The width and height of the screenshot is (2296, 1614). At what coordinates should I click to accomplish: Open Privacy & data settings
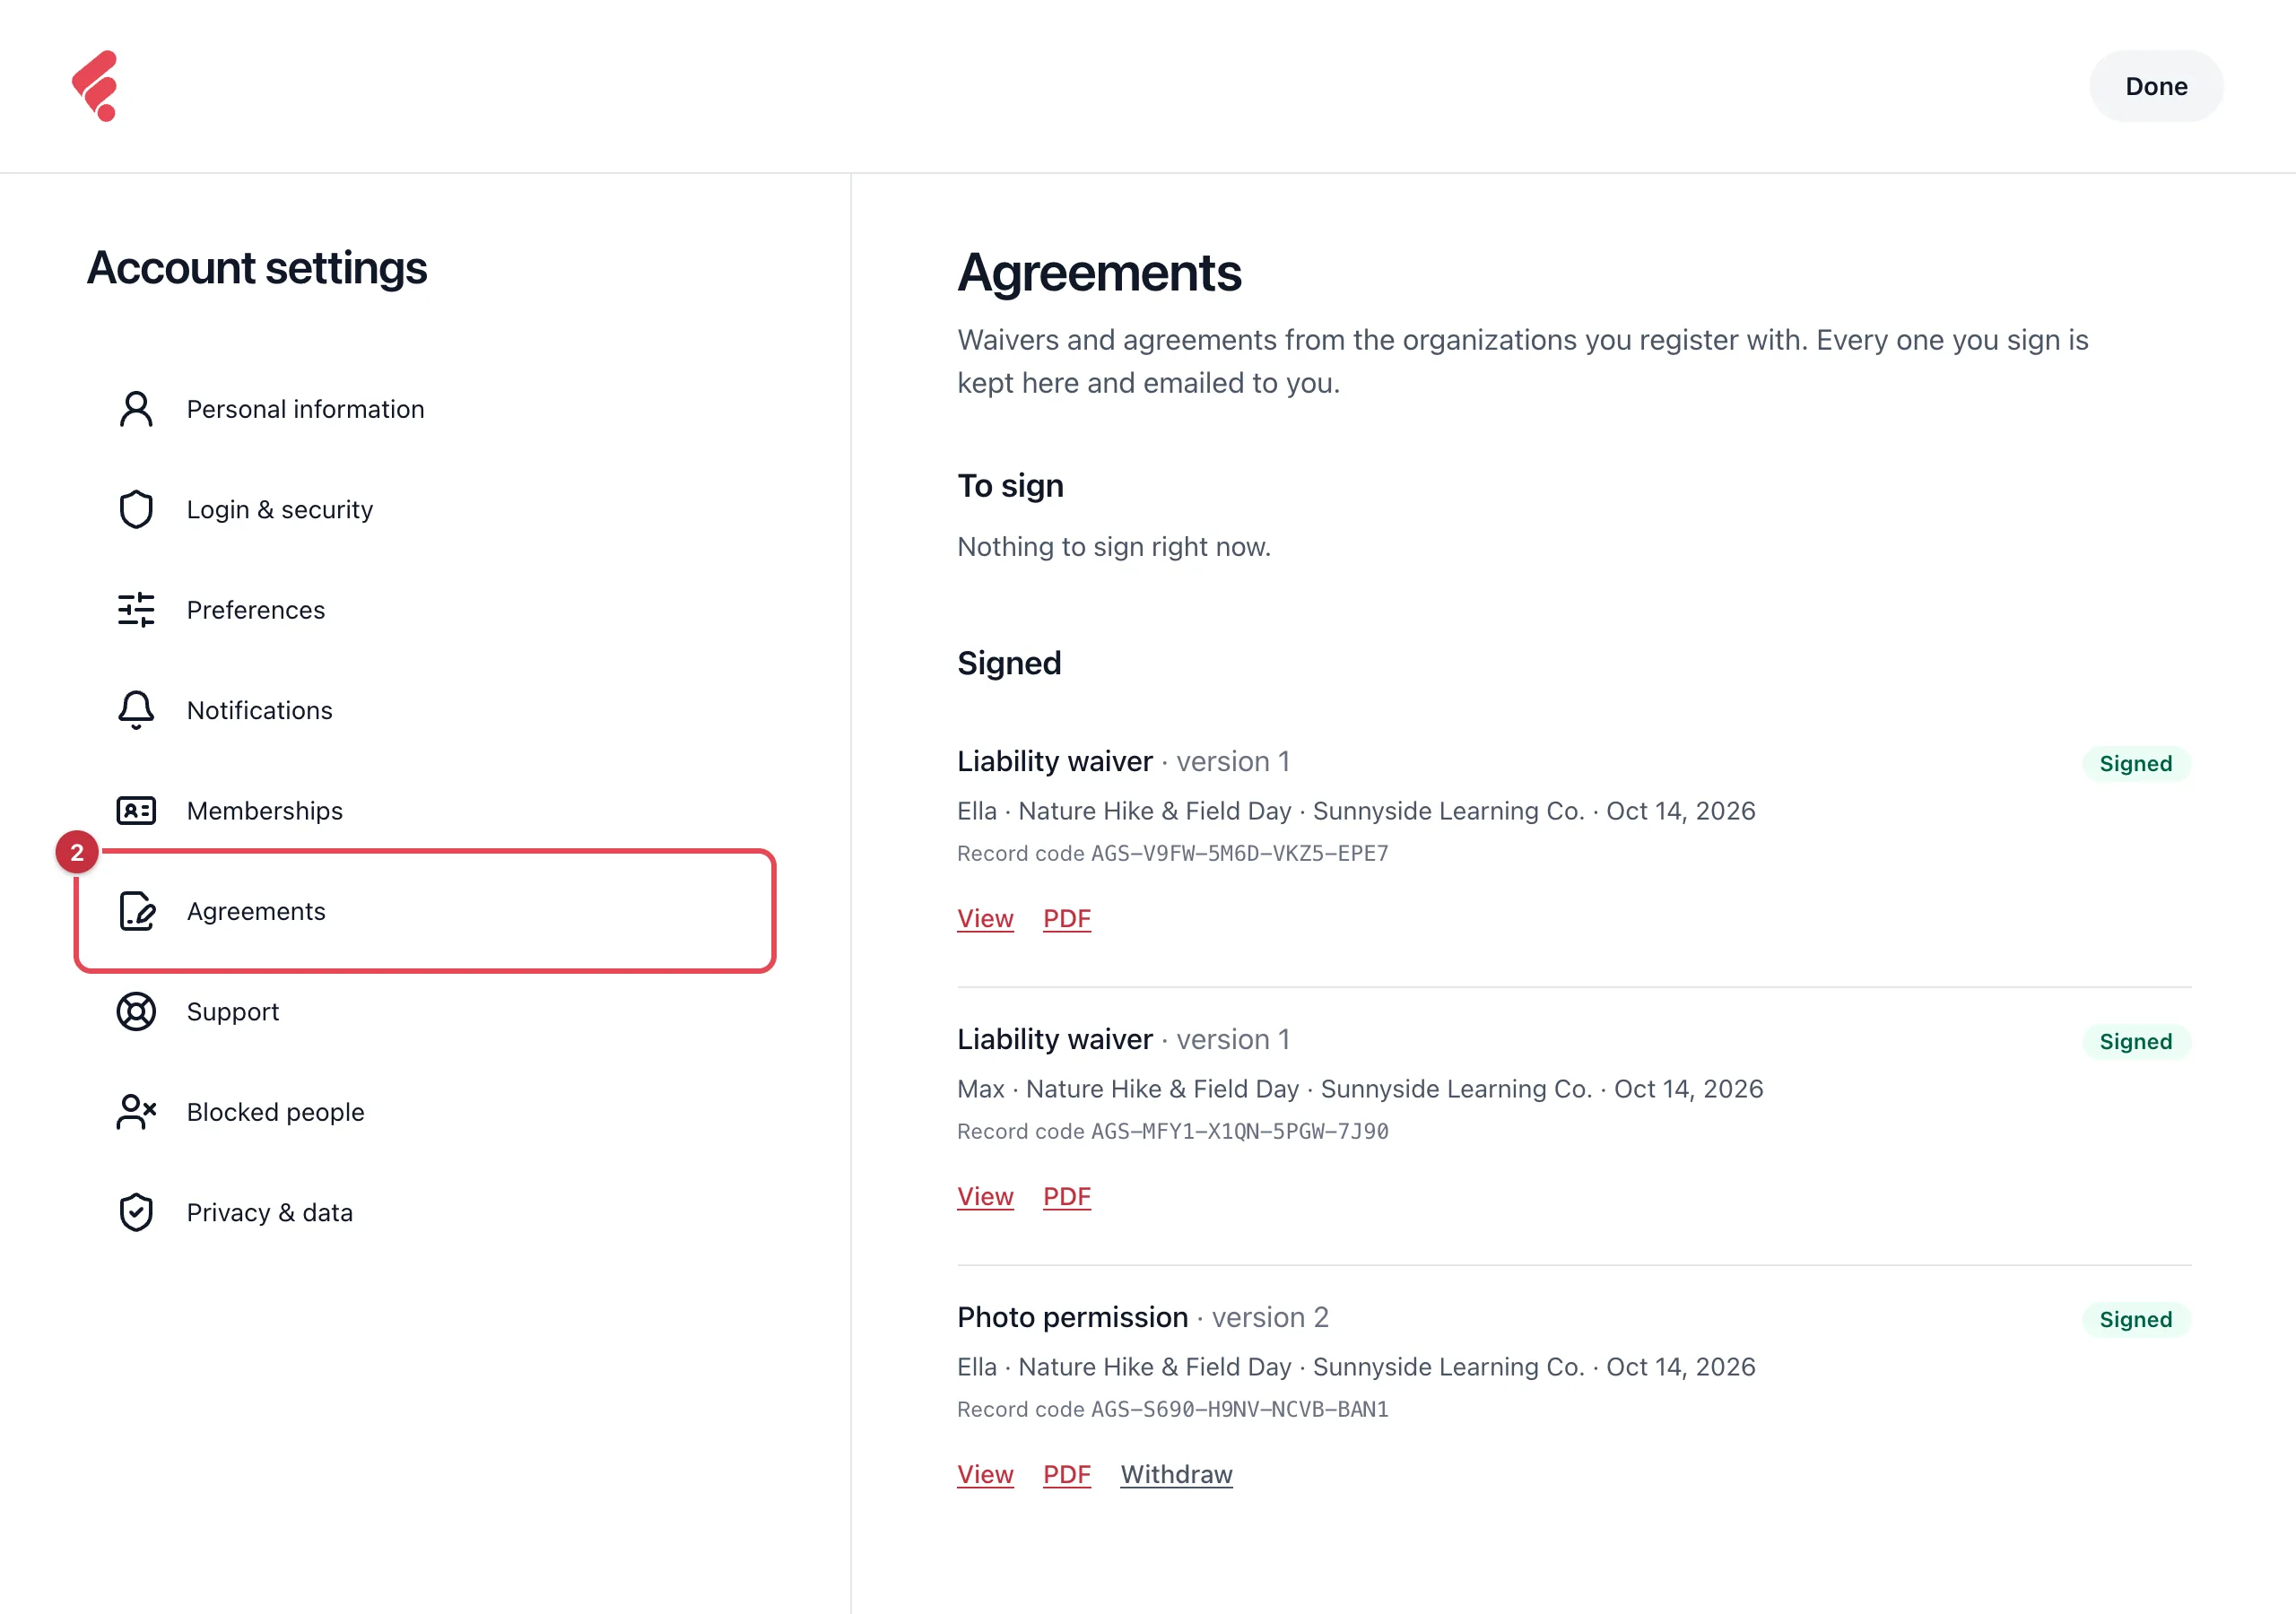click(x=425, y=1212)
